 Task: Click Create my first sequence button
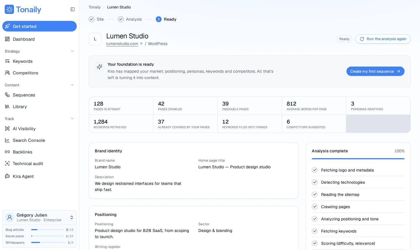pos(375,72)
